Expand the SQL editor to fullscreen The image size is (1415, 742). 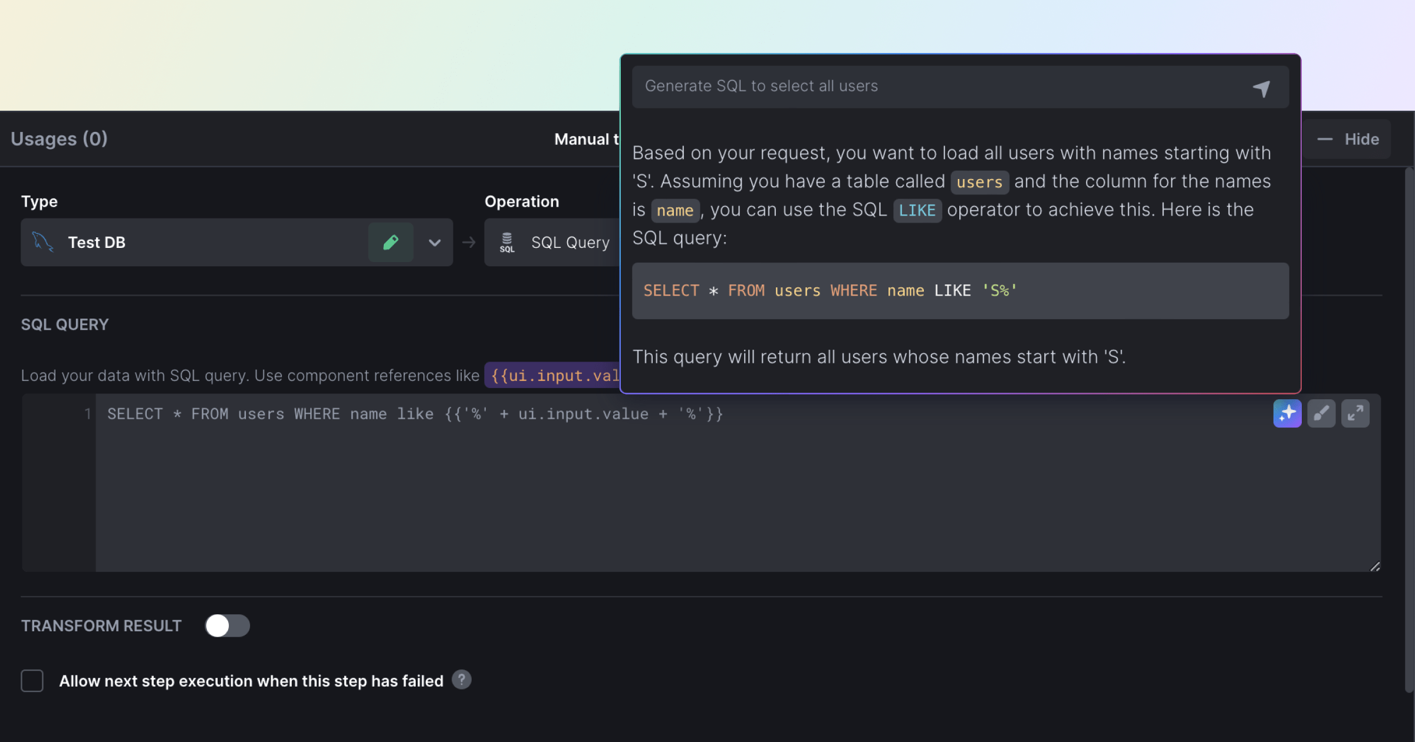1355,413
